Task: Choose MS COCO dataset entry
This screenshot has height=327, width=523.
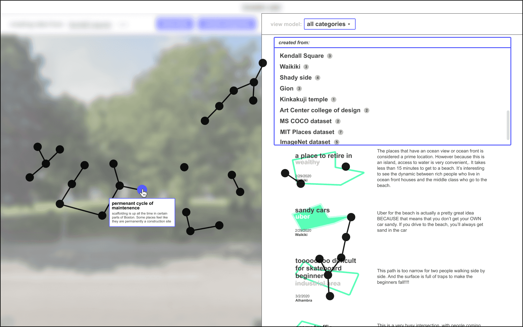Action: click(x=306, y=121)
